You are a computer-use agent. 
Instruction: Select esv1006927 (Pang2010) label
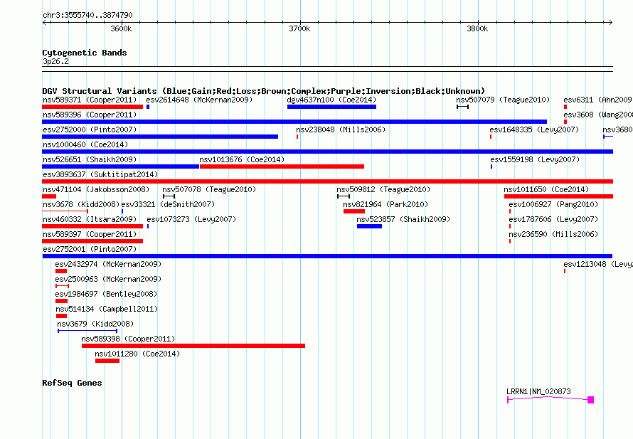coord(553,204)
